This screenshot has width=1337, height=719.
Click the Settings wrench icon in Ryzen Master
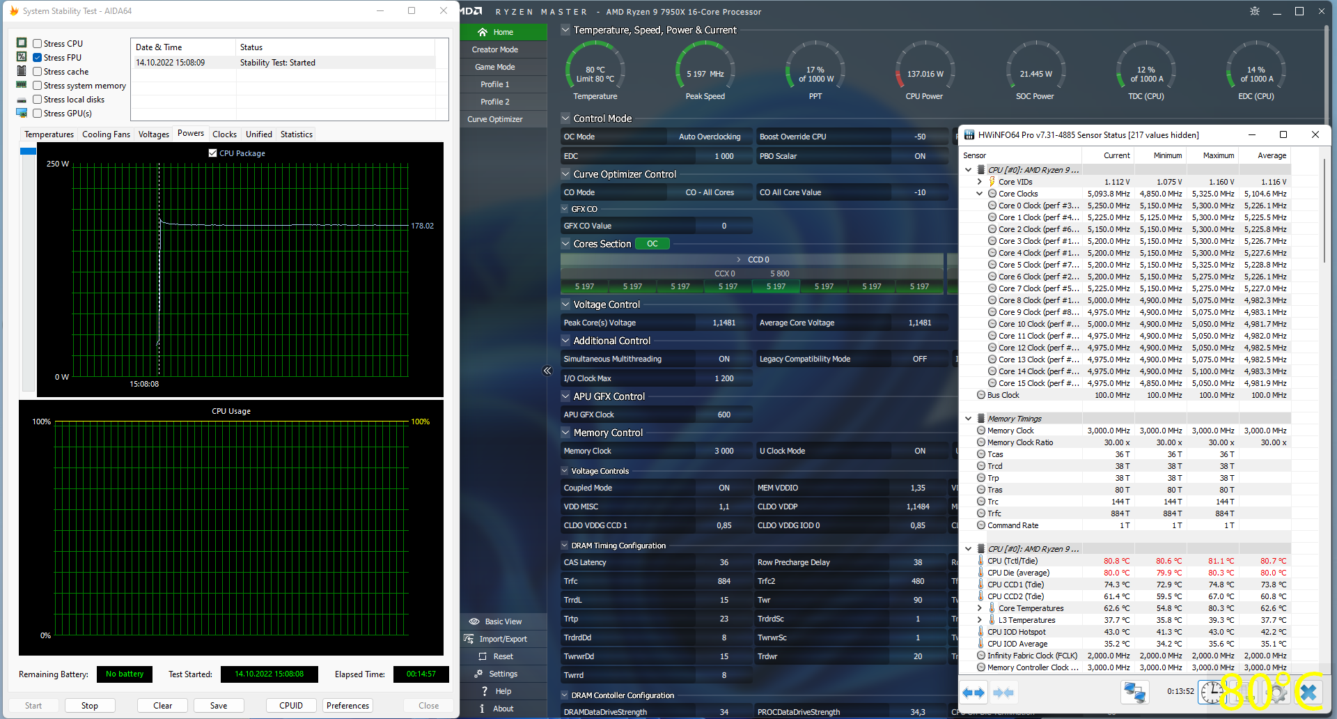(478, 674)
